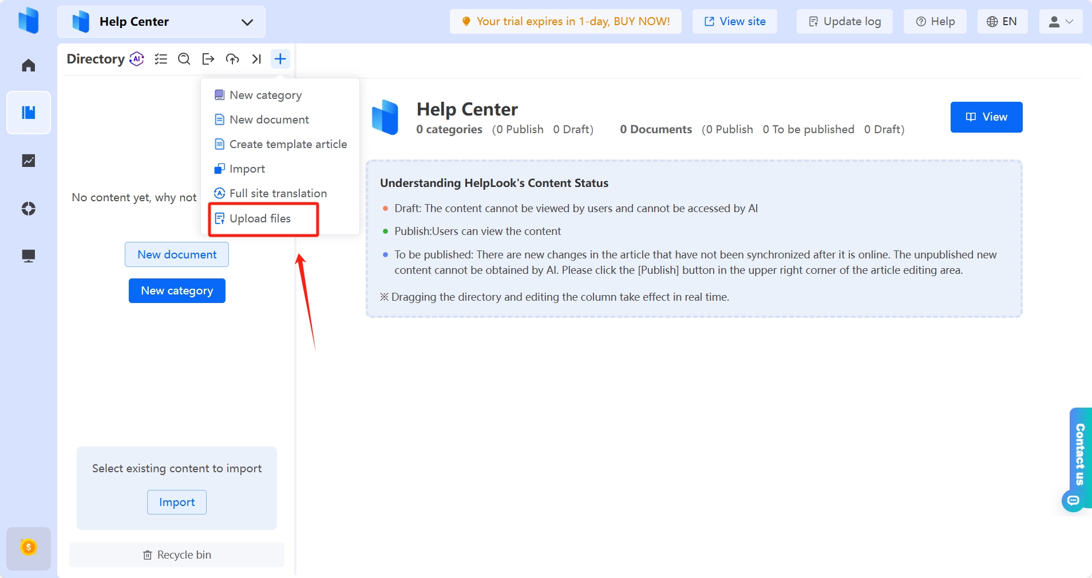The height and width of the screenshot is (578, 1092).
Task: Open the Recycle bin
Action: point(177,554)
